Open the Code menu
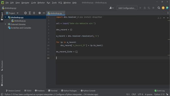Viewport: 170px width, 96px height. 33,3
